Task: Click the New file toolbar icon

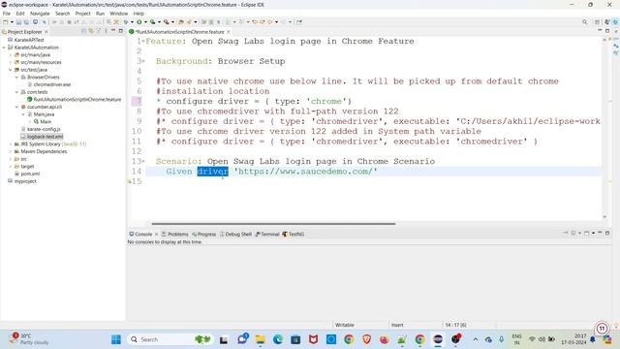Action: click(6, 22)
